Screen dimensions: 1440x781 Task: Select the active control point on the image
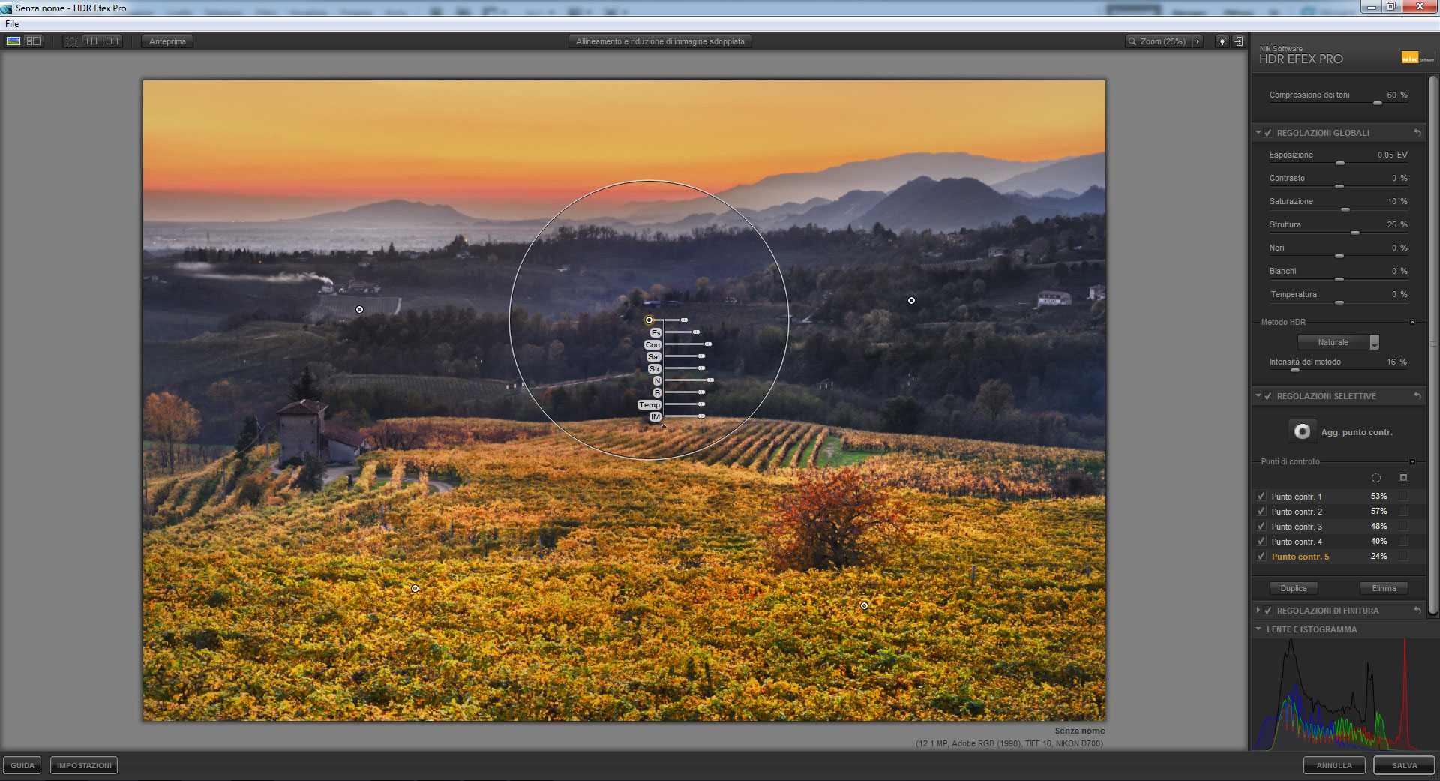pos(649,320)
